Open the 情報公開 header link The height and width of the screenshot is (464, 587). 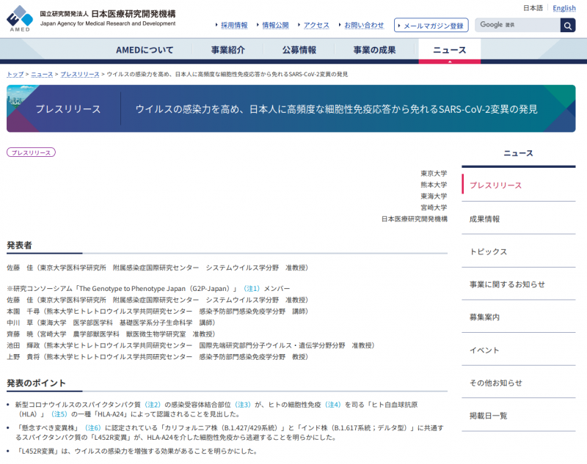tap(277, 24)
